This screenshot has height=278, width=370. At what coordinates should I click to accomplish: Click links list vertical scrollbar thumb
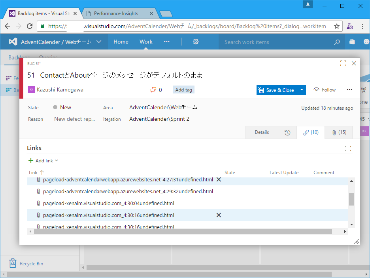coord(351,200)
